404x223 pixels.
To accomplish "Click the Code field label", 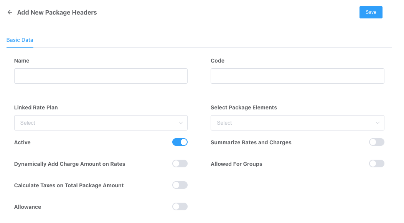I will tap(218, 61).
